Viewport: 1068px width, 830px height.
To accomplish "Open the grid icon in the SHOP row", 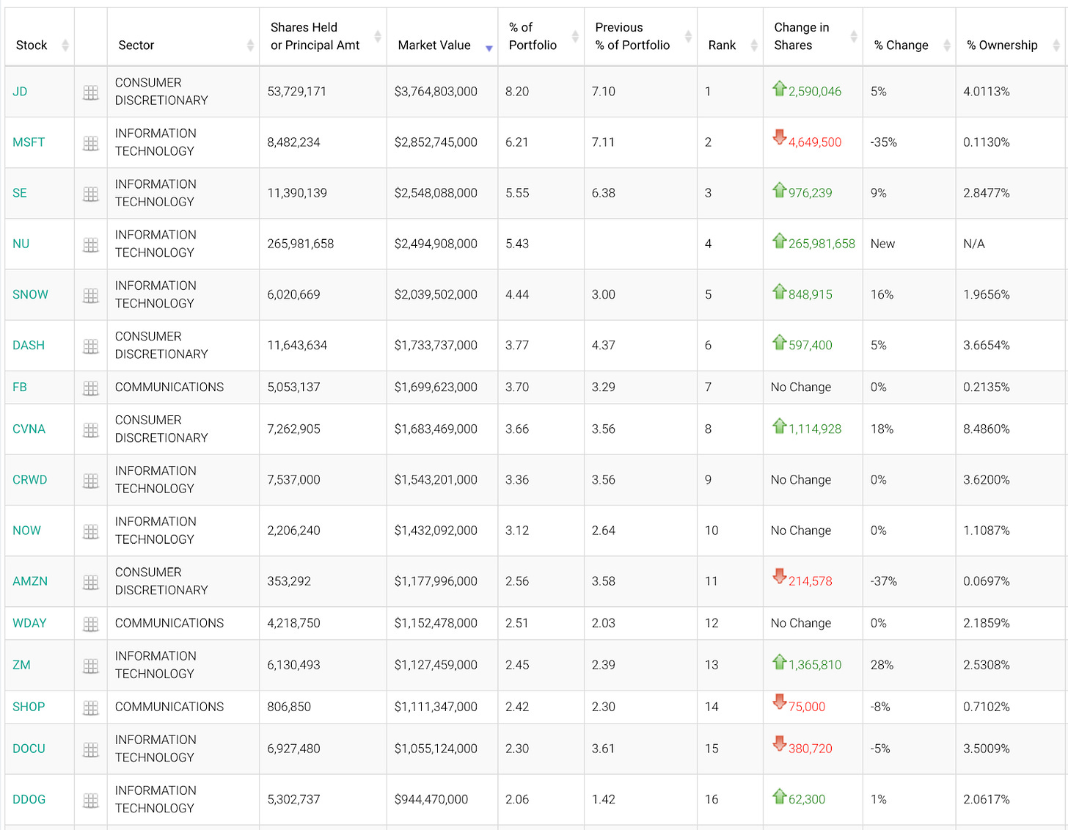I will pyautogui.click(x=91, y=707).
